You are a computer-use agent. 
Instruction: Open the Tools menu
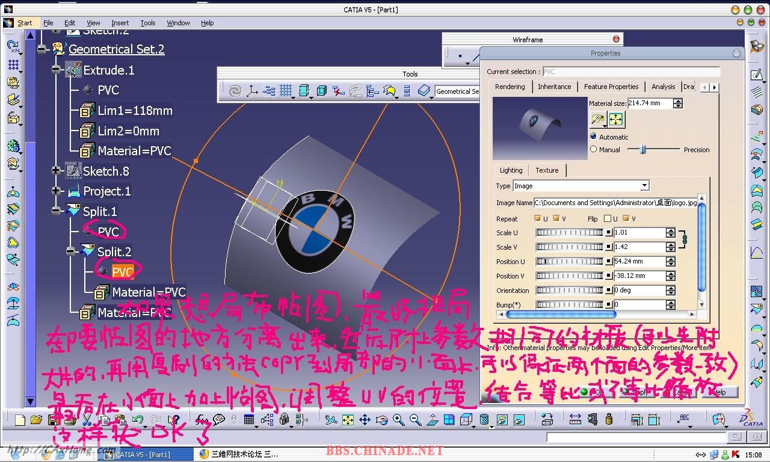148,23
